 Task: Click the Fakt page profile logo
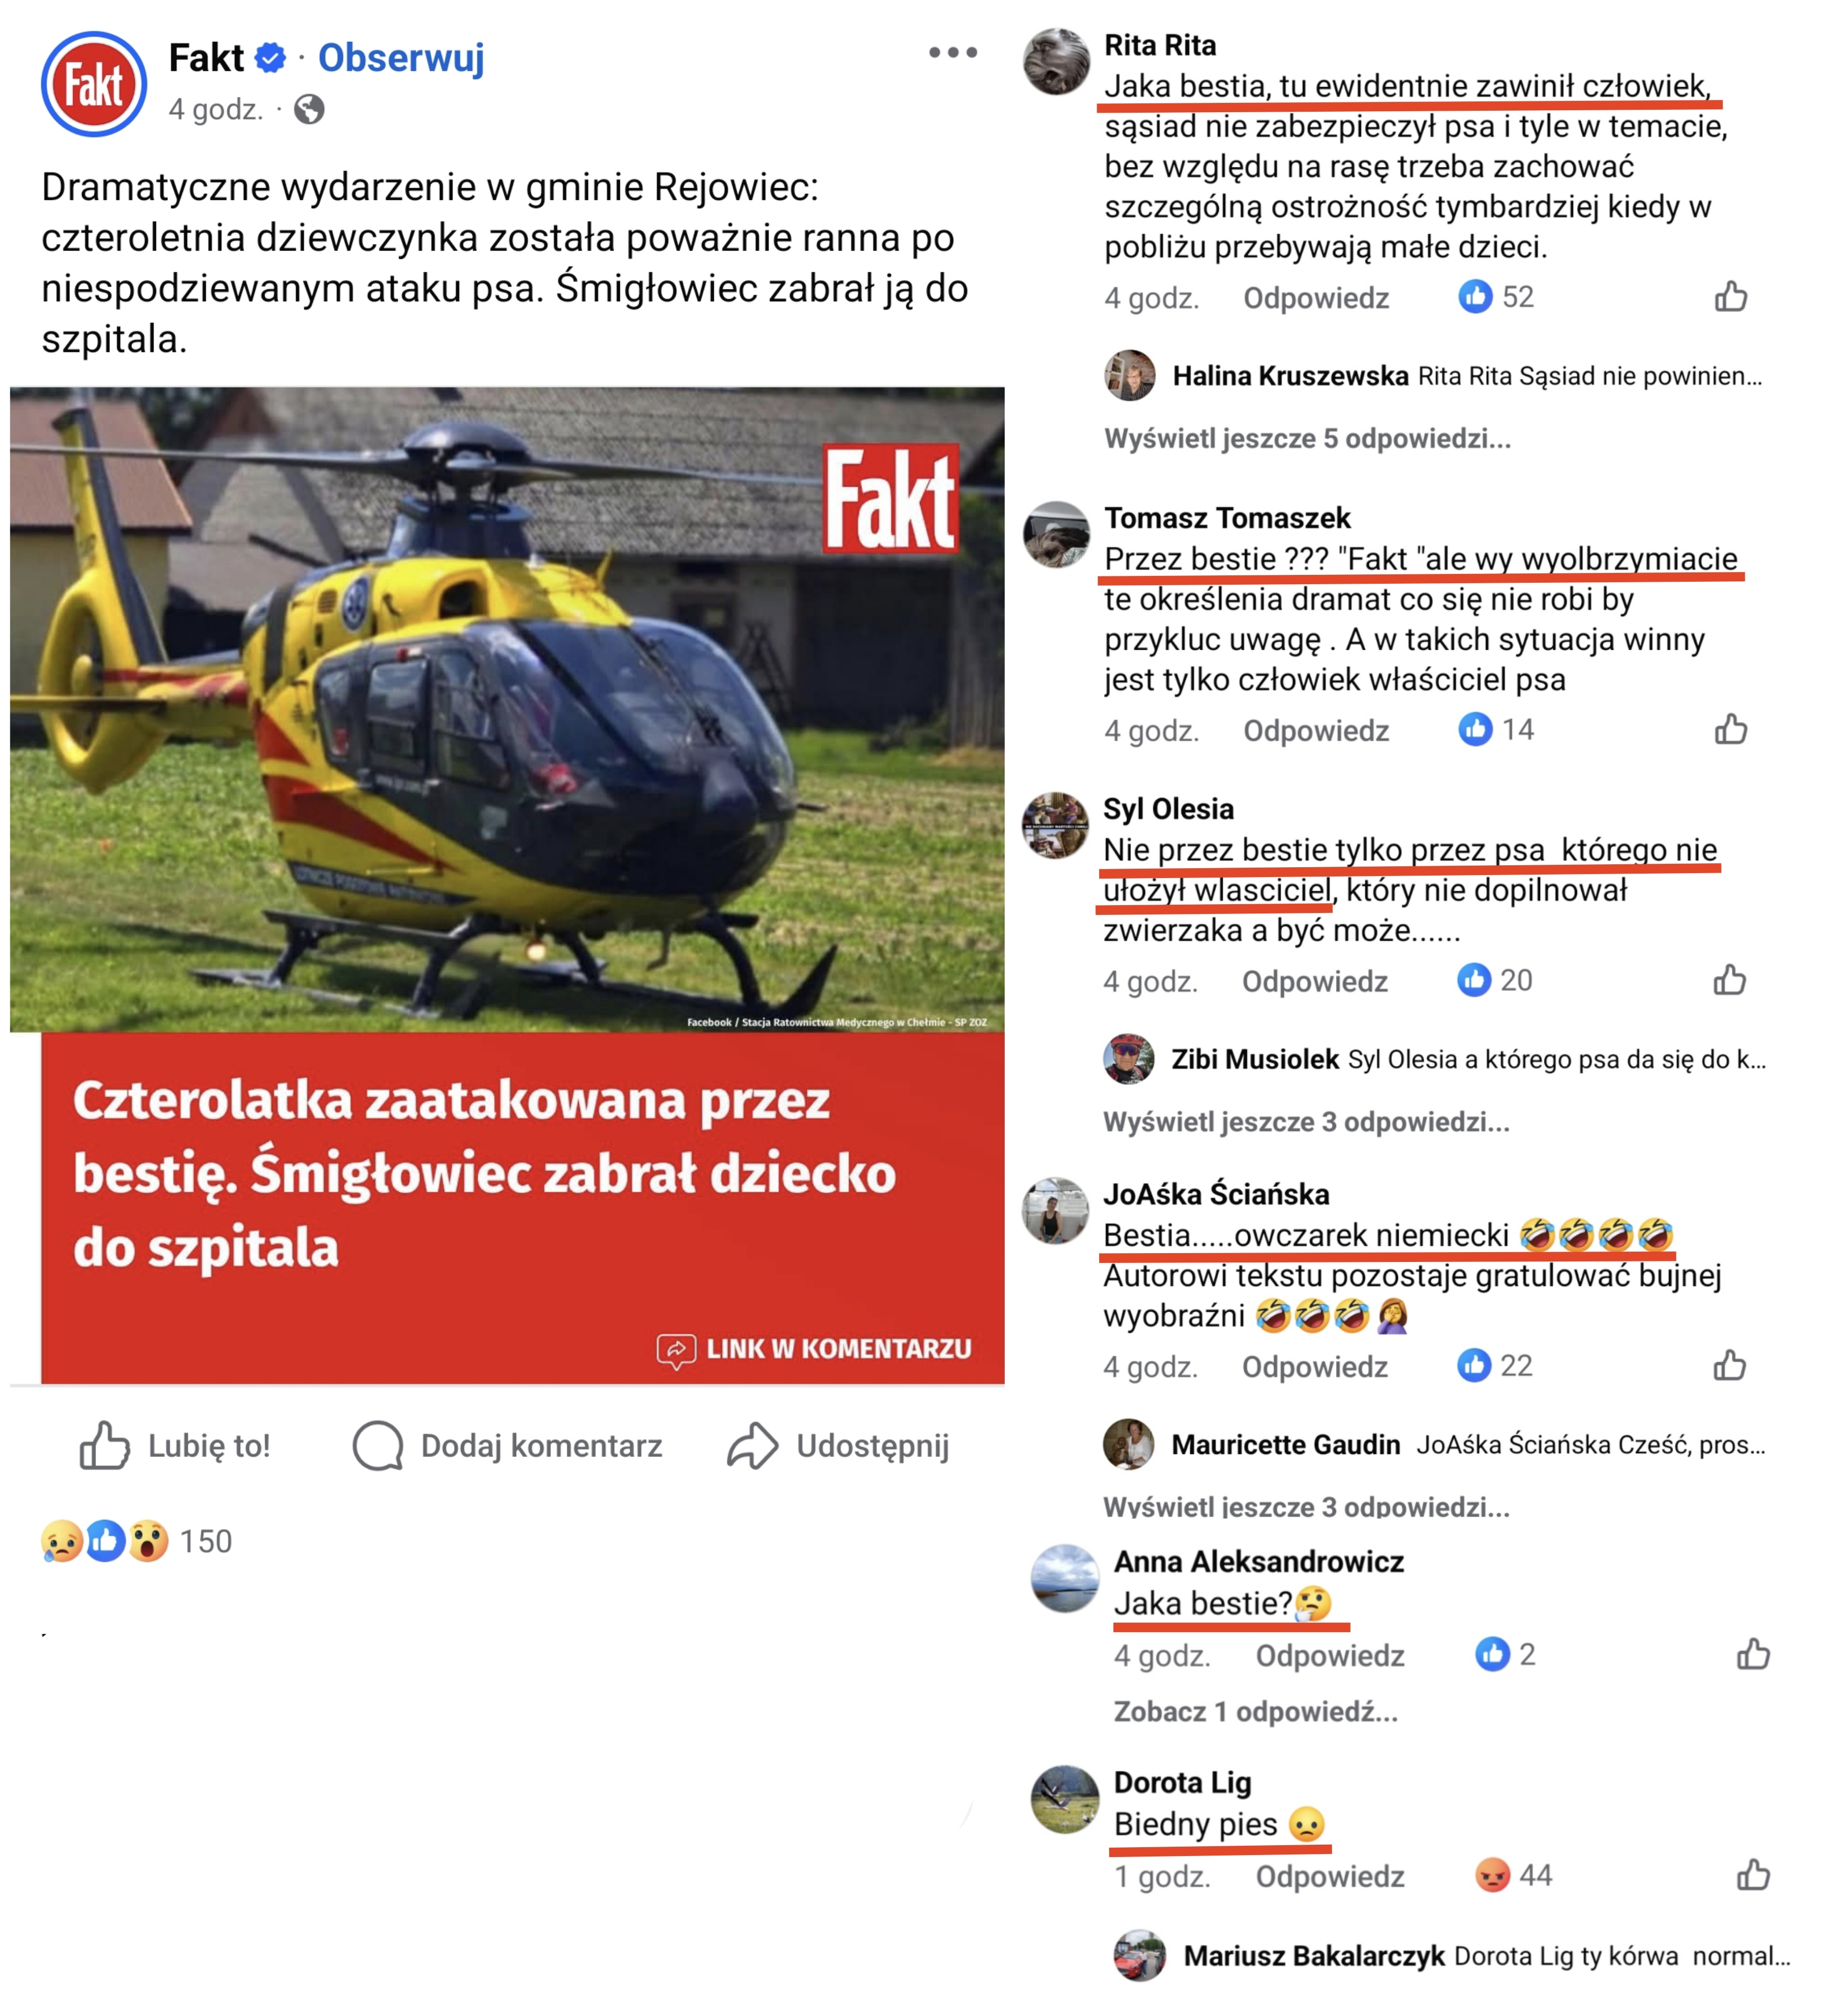tap(94, 84)
